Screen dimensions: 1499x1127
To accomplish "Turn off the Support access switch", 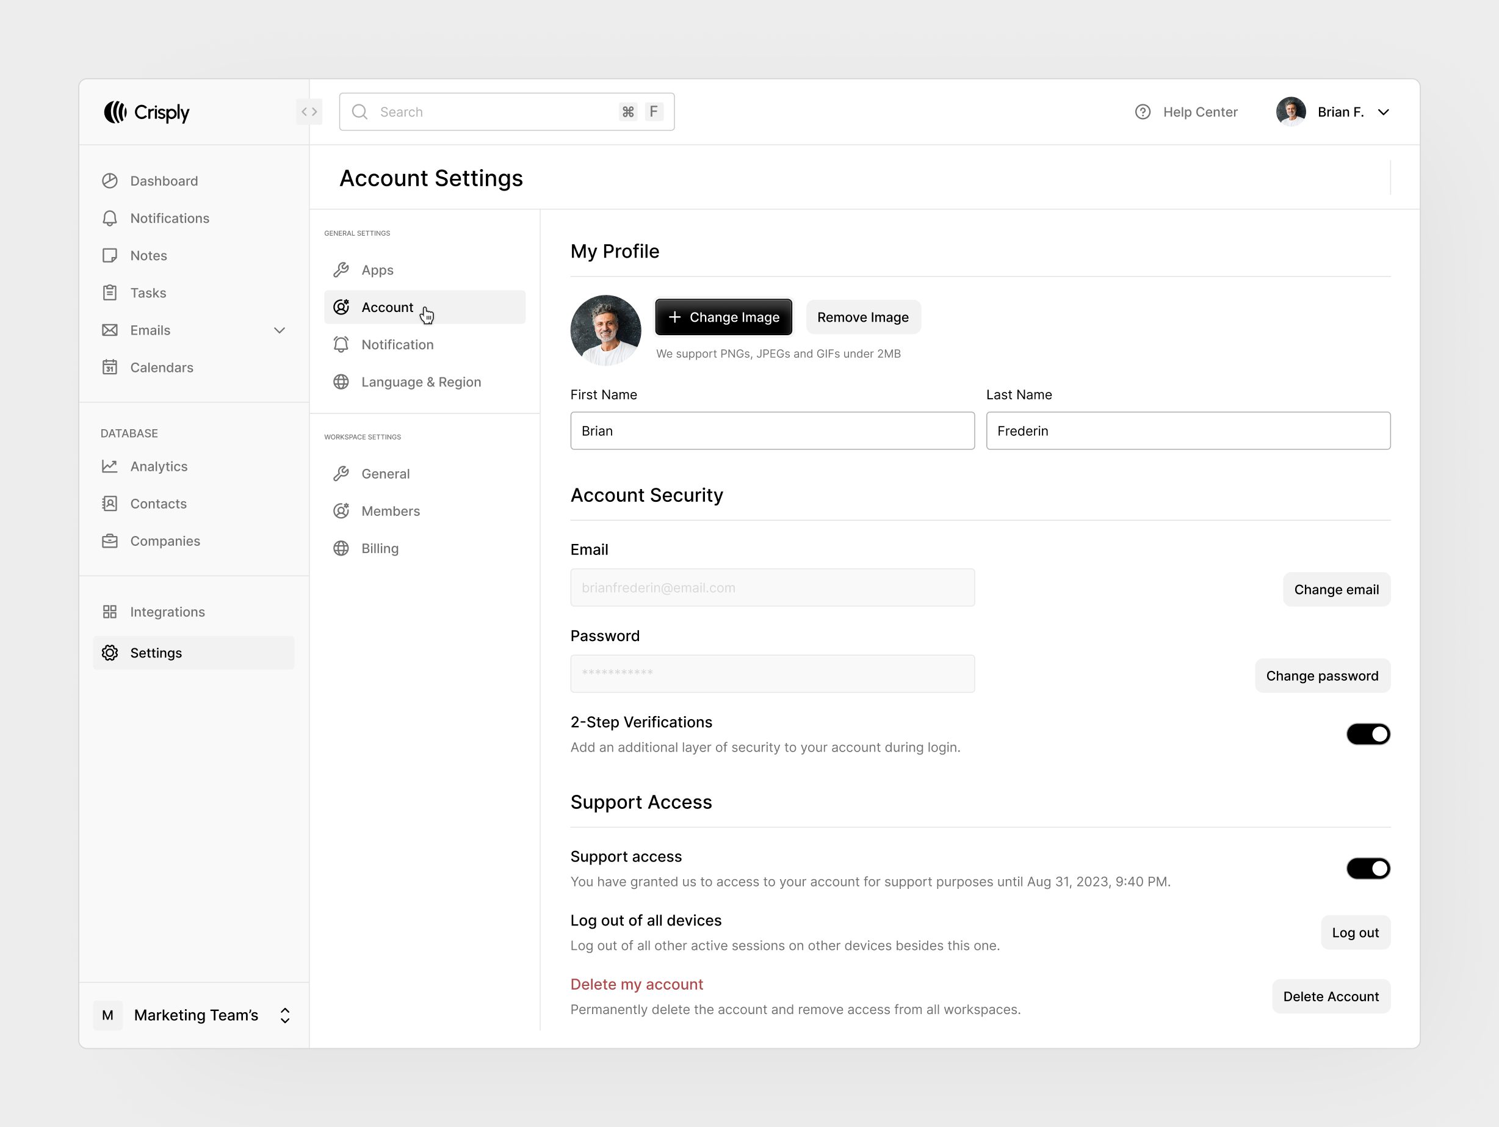I will pyautogui.click(x=1368, y=868).
